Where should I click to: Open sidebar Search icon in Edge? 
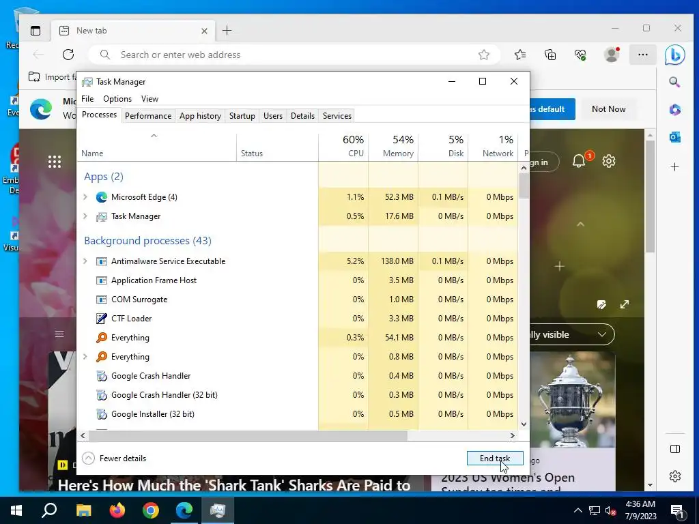[x=674, y=82]
